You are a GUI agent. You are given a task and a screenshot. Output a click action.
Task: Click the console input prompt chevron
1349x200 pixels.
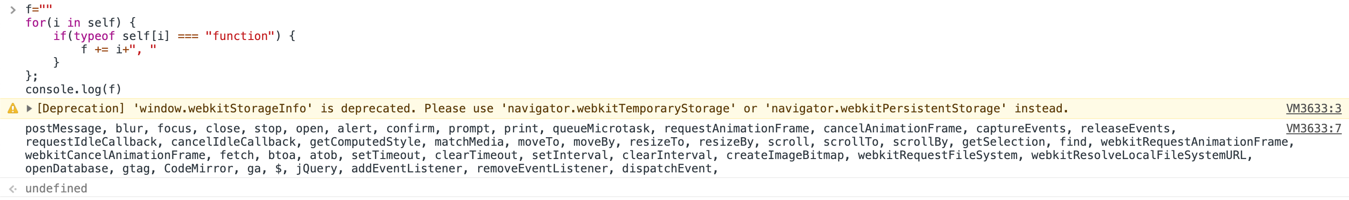pyautogui.click(x=12, y=10)
